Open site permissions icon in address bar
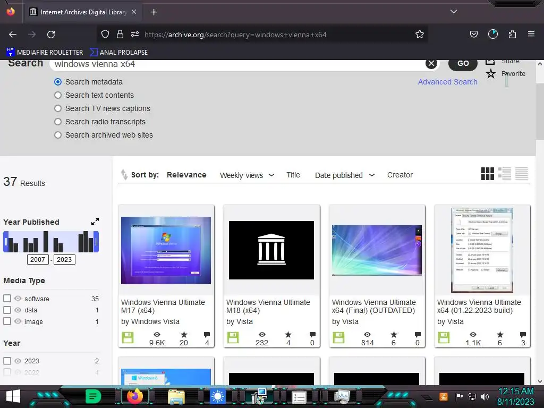This screenshot has height=408, width=544. [x=135, y=34]
